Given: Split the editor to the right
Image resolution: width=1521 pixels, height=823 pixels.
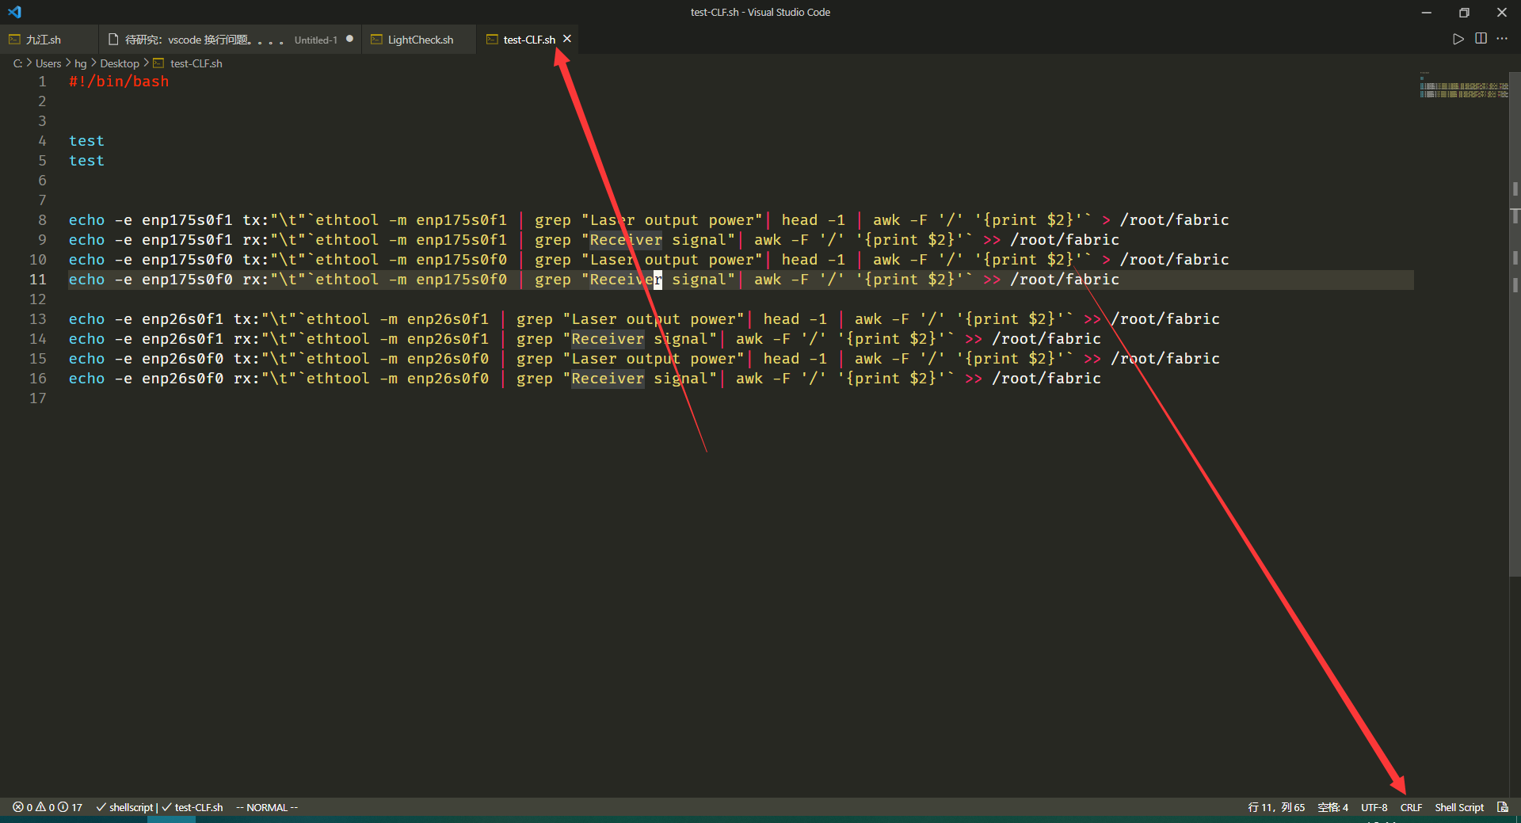Looking at the screenshot, I should click(x=1481, y=39).
